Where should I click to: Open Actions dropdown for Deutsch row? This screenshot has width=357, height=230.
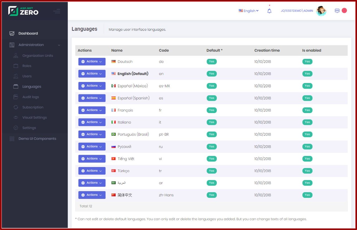pos(92,62)
